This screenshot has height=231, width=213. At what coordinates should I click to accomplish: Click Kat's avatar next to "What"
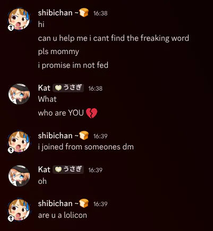[19, 94]
